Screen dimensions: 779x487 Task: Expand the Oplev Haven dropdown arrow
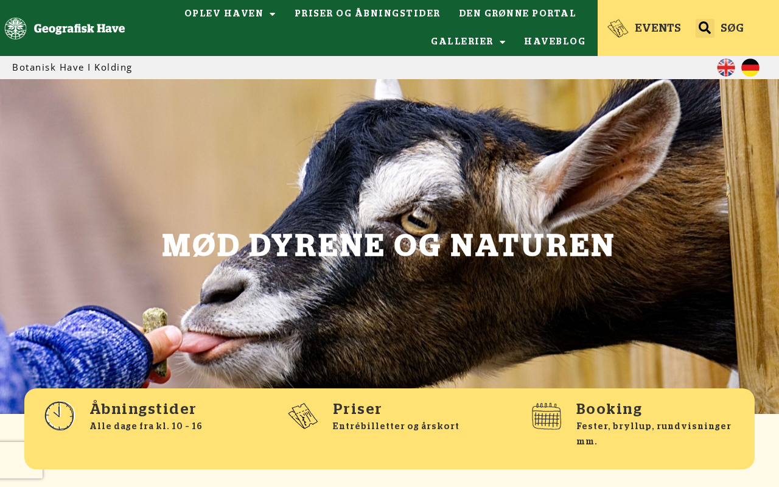(272, 14)
